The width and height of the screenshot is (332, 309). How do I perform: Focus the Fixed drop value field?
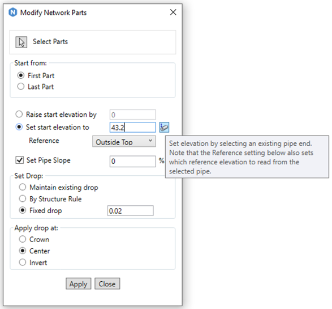coord(131,211)
